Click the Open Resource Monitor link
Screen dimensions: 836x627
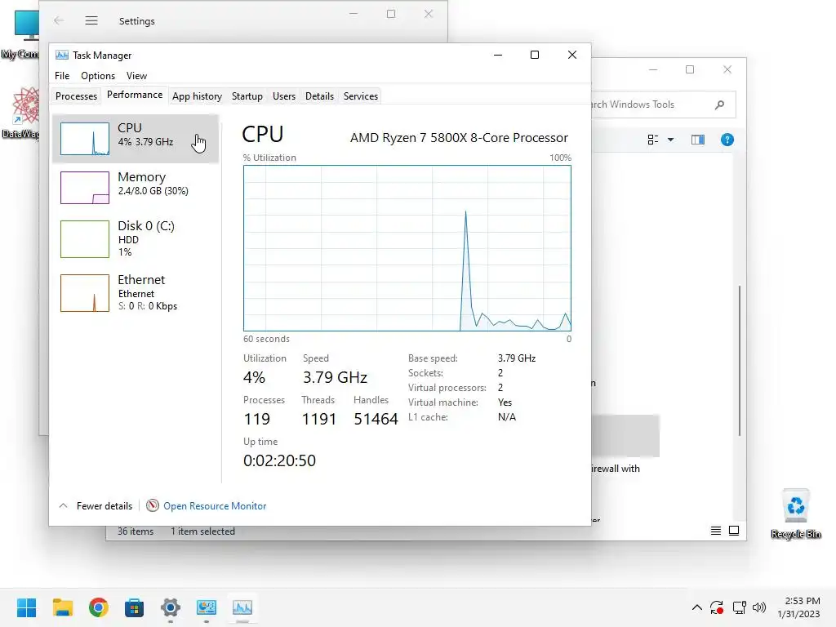point(215,506)
